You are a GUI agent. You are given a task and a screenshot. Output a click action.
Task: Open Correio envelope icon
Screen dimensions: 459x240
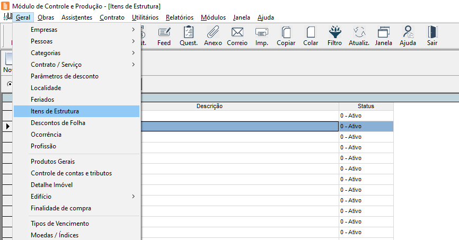(237, 35)
